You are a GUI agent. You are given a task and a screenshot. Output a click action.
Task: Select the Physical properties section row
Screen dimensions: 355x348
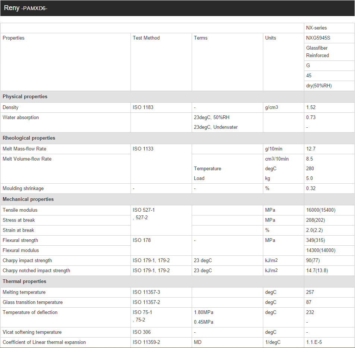click(177, 97)
